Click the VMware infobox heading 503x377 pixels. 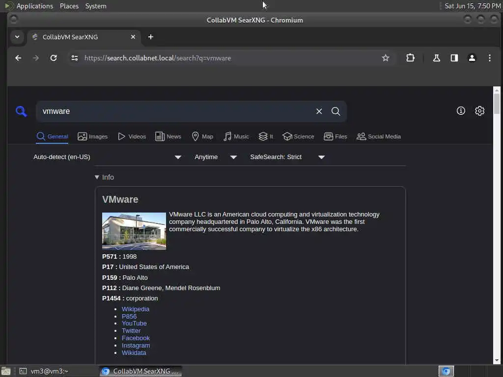point(120,199)
